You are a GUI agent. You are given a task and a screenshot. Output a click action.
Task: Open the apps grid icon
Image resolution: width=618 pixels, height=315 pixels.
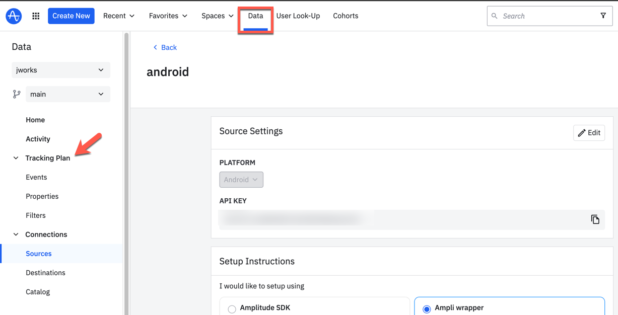pos(36,16)
